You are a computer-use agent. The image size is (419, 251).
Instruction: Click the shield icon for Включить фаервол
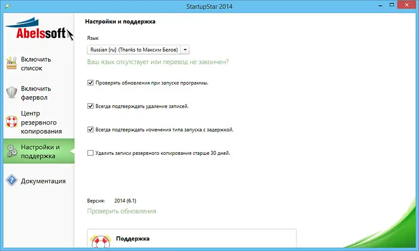click(x=12, y=92)
